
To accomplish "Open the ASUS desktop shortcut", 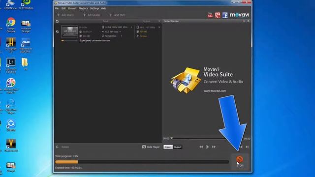I will pyautogui.click(x=26, y=45).
